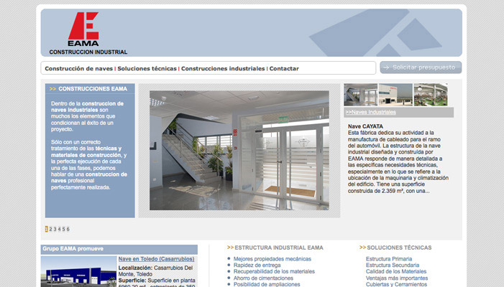The image size is (504, 287).
Task: Open Soluciones técnicas menu item
Action: click(147, 69)
